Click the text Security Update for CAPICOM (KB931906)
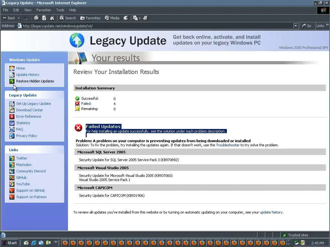 click(112, 196)
